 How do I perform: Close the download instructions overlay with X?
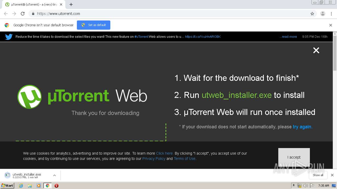316,50
